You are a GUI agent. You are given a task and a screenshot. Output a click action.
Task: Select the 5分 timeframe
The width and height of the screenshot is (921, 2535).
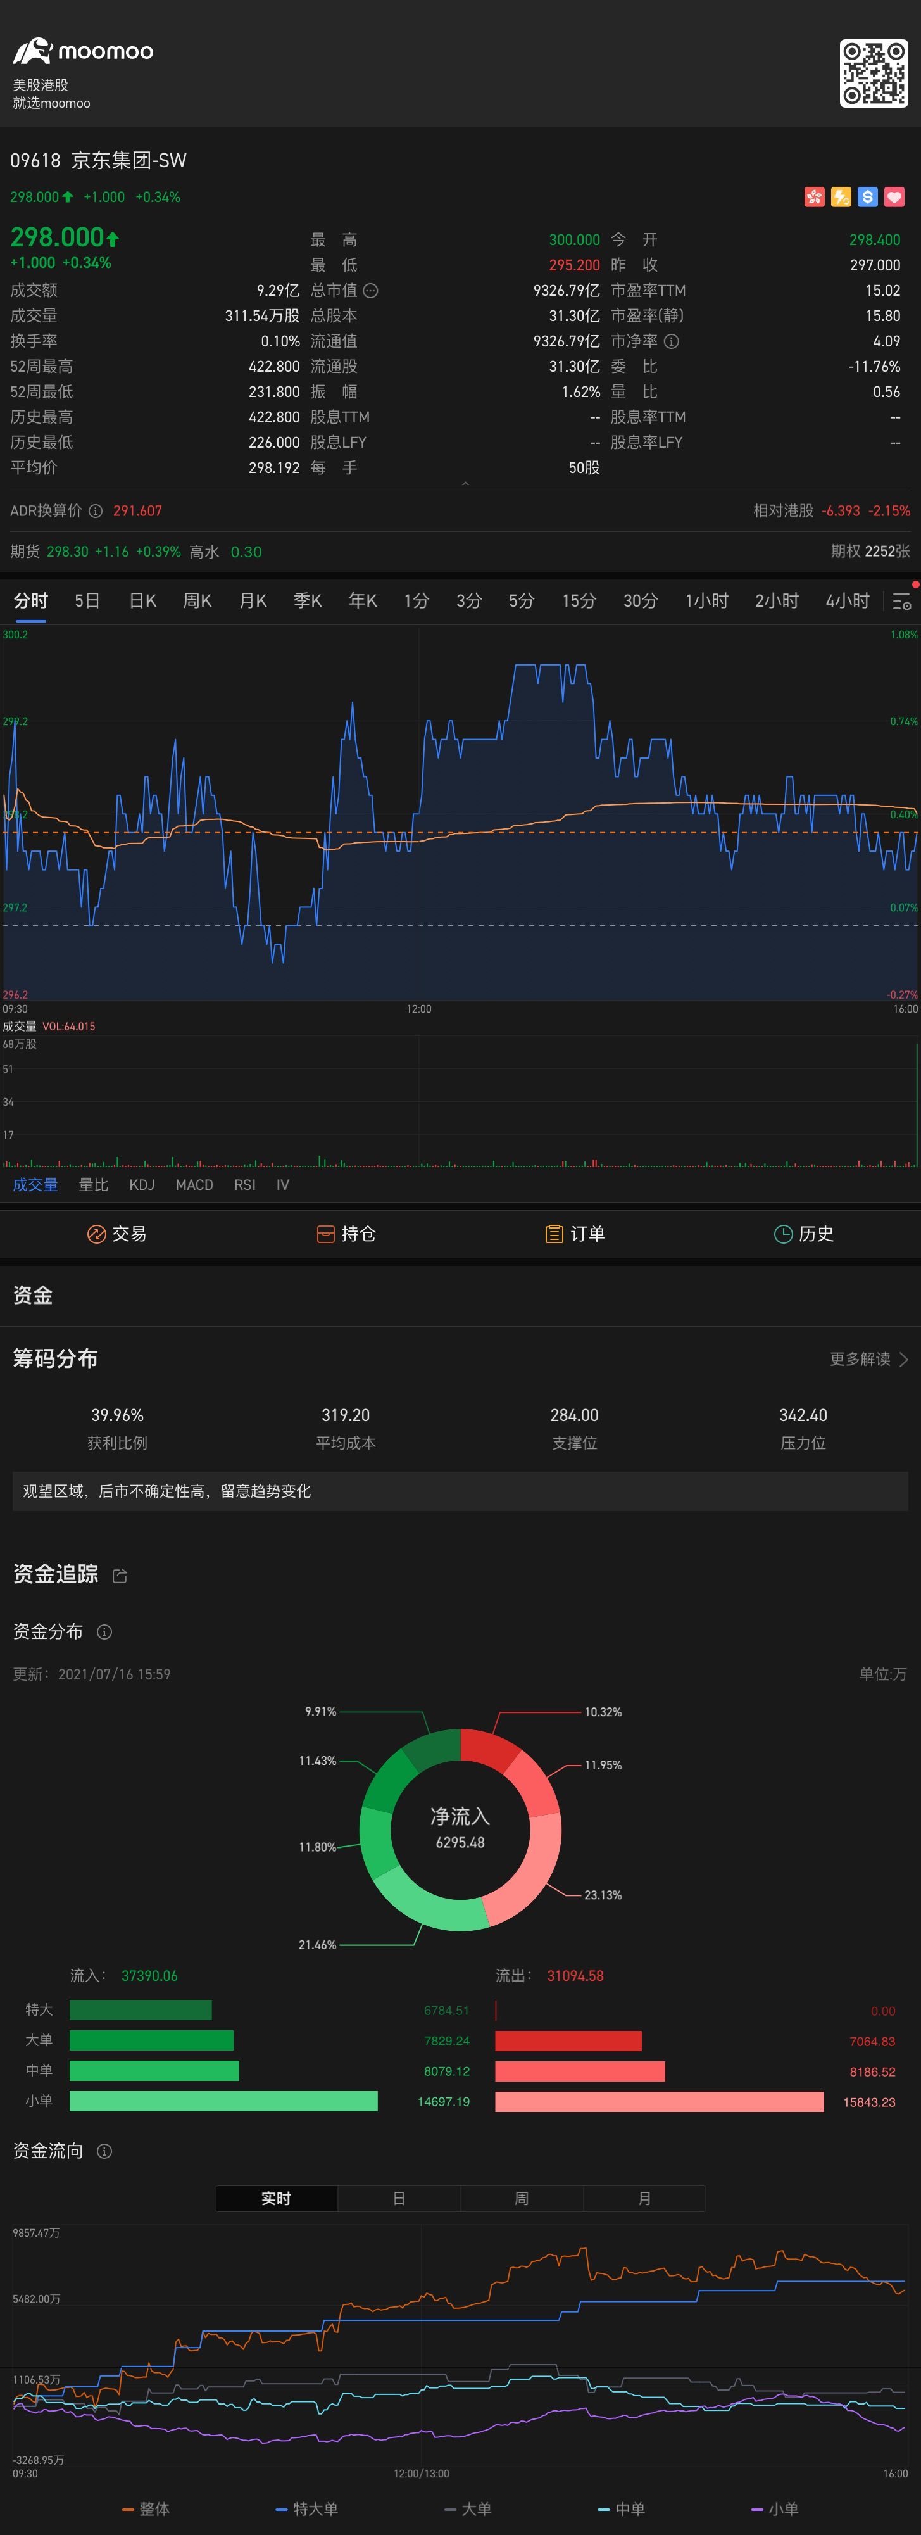coord(522,600)
